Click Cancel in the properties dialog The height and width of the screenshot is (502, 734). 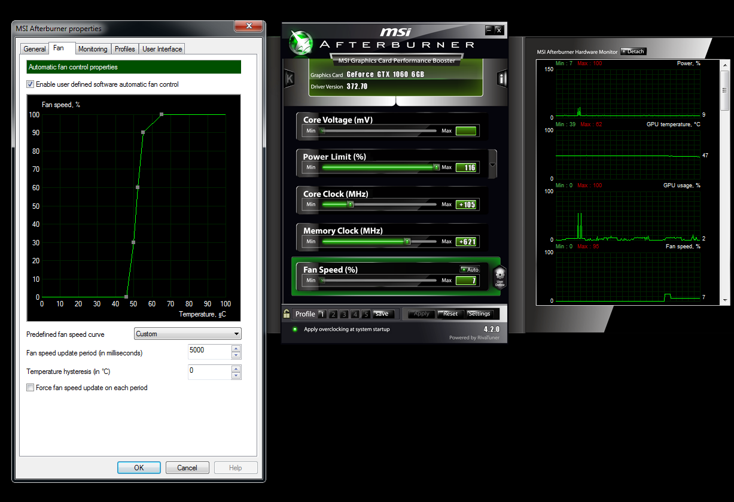pyautogui.click(x=187, y=468)
